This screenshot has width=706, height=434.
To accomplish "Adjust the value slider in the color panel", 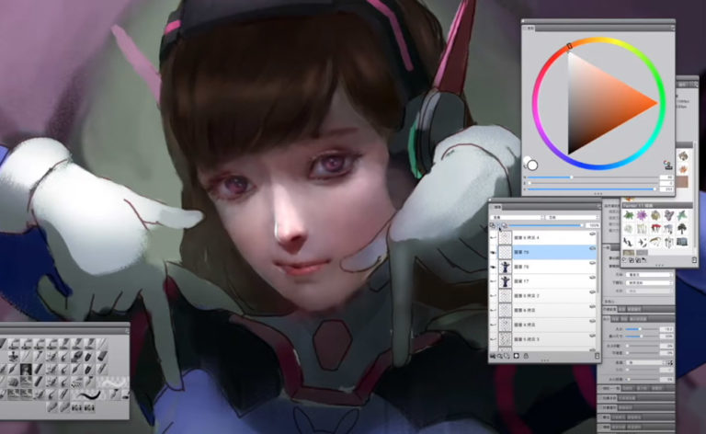I will pyautogui.click(x=593, y=189).
